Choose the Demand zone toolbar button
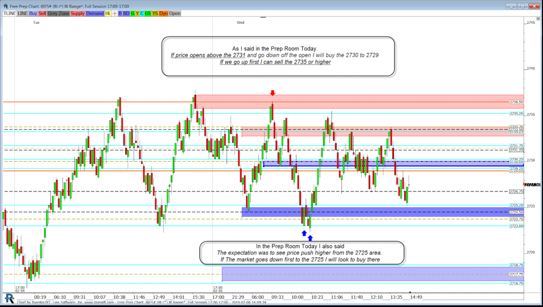Image resolution: width=543 pixels, height=307 pixels. tap(95, 13)
